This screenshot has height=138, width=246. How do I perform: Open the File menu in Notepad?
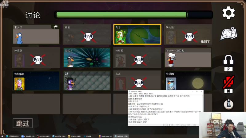click(x=130, y=94)
